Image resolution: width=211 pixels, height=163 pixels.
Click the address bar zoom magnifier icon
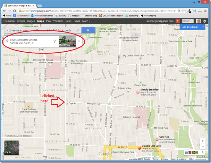pos(179,11)
